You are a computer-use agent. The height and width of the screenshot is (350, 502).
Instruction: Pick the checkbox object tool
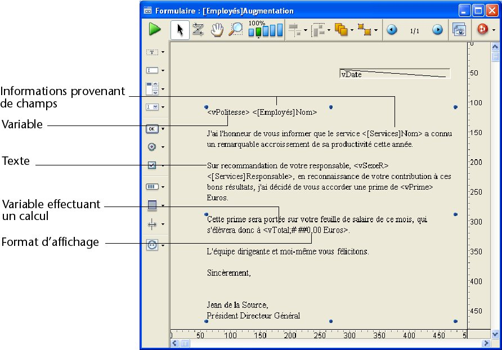(x=152, y=165)
